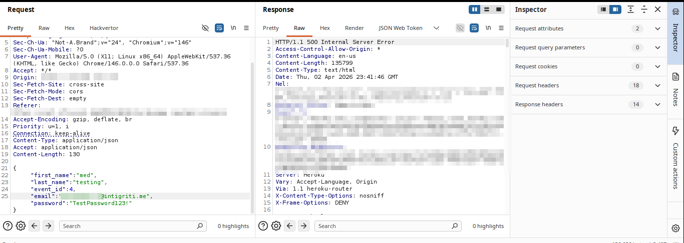Open search settings gear in Request panel
The width and height of the screenshot is (684, 243).
point(21,226)
